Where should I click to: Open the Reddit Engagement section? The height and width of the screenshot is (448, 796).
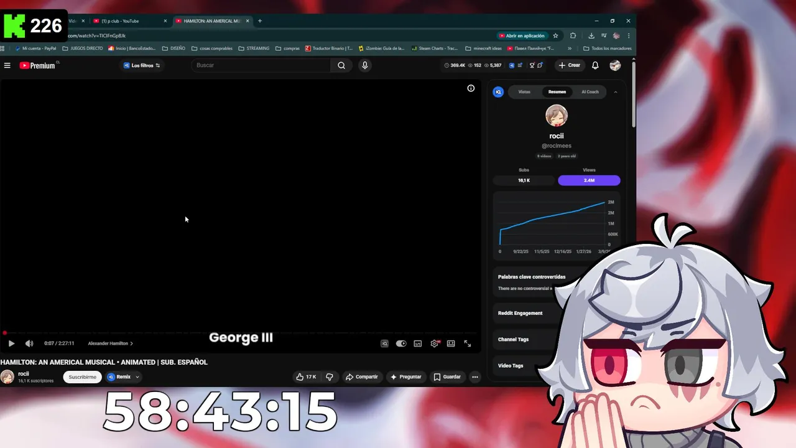tap(520, 313)
